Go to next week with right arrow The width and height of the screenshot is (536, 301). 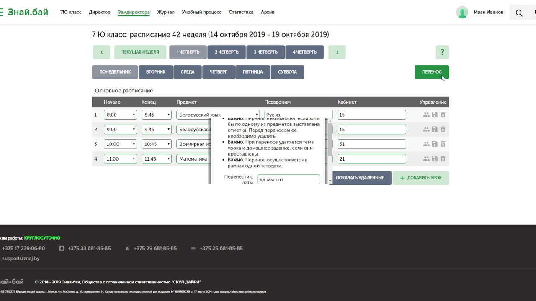pyautogui.click(x=337, y=52)
